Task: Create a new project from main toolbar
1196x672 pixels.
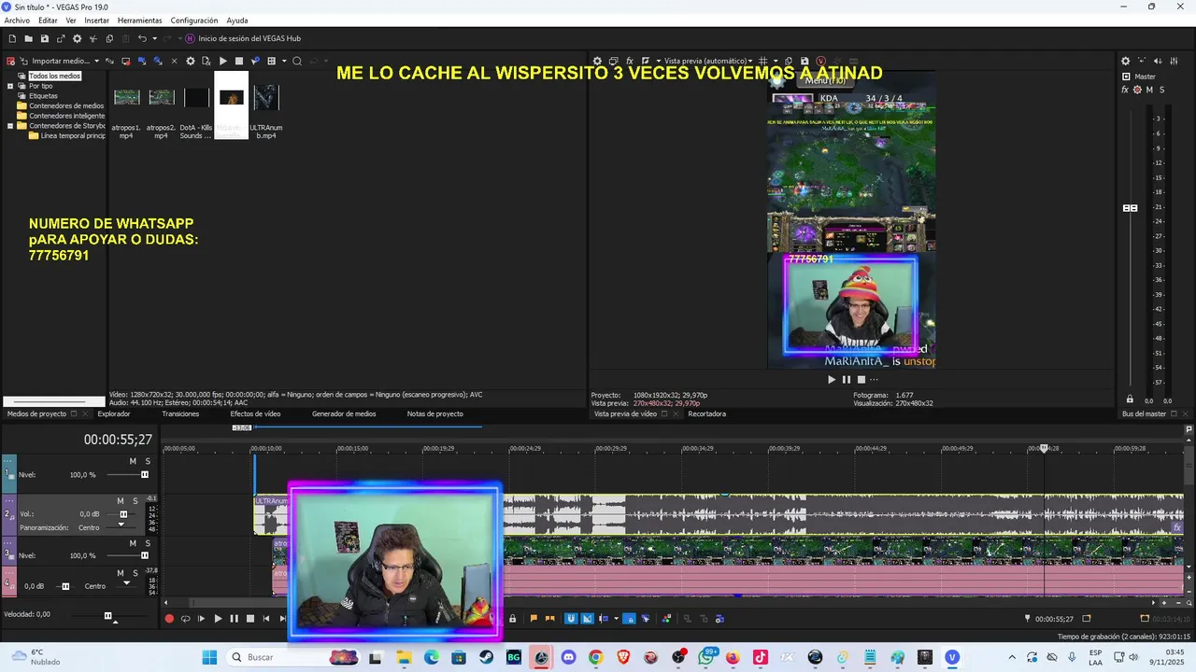Action: (12, 38)
